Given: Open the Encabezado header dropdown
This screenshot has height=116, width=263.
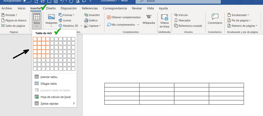Looking at the screenshot, I should [238, 15].
